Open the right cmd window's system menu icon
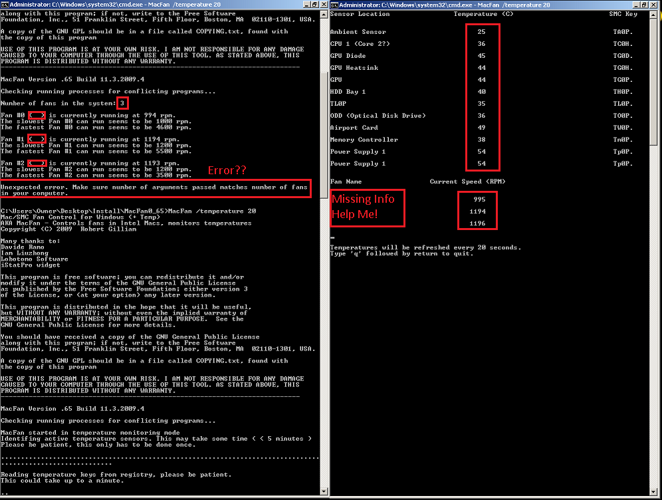662x500 pixels. (334, 5)
